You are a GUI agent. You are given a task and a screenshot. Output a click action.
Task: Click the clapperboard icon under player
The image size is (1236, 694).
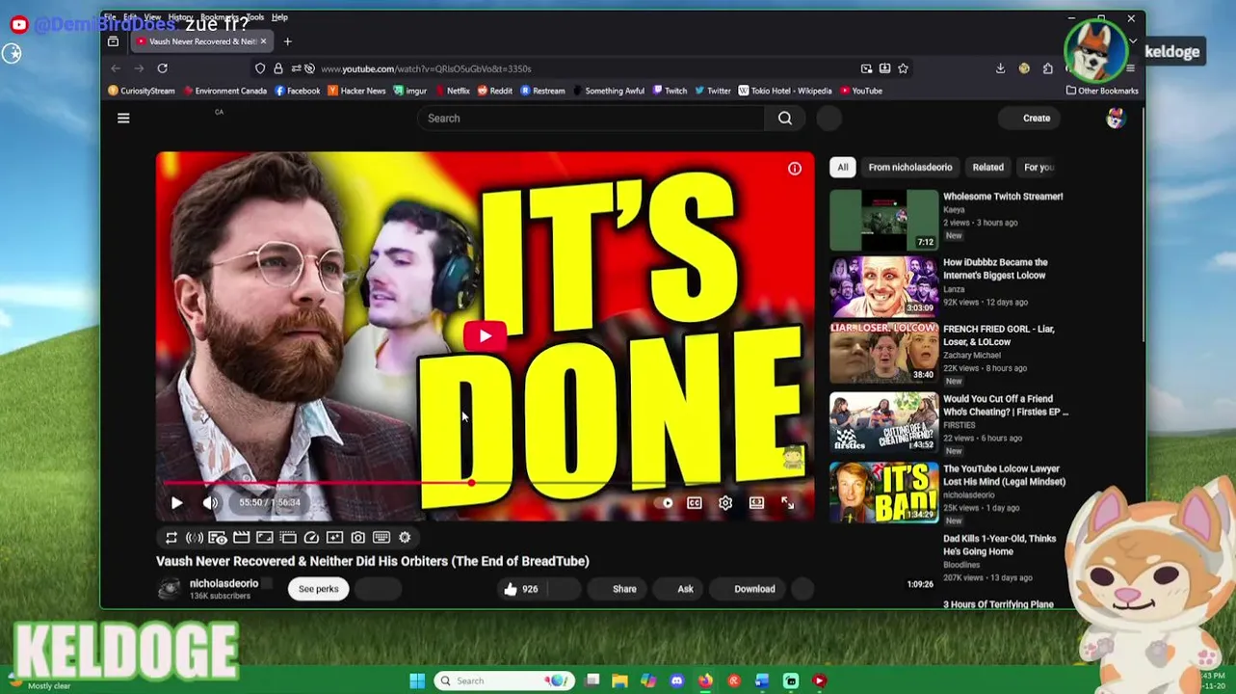pyautogui.click(x=241, y=538)
